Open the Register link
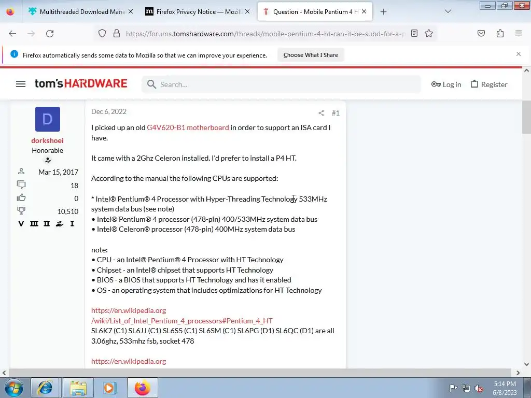 pos(489,84)
